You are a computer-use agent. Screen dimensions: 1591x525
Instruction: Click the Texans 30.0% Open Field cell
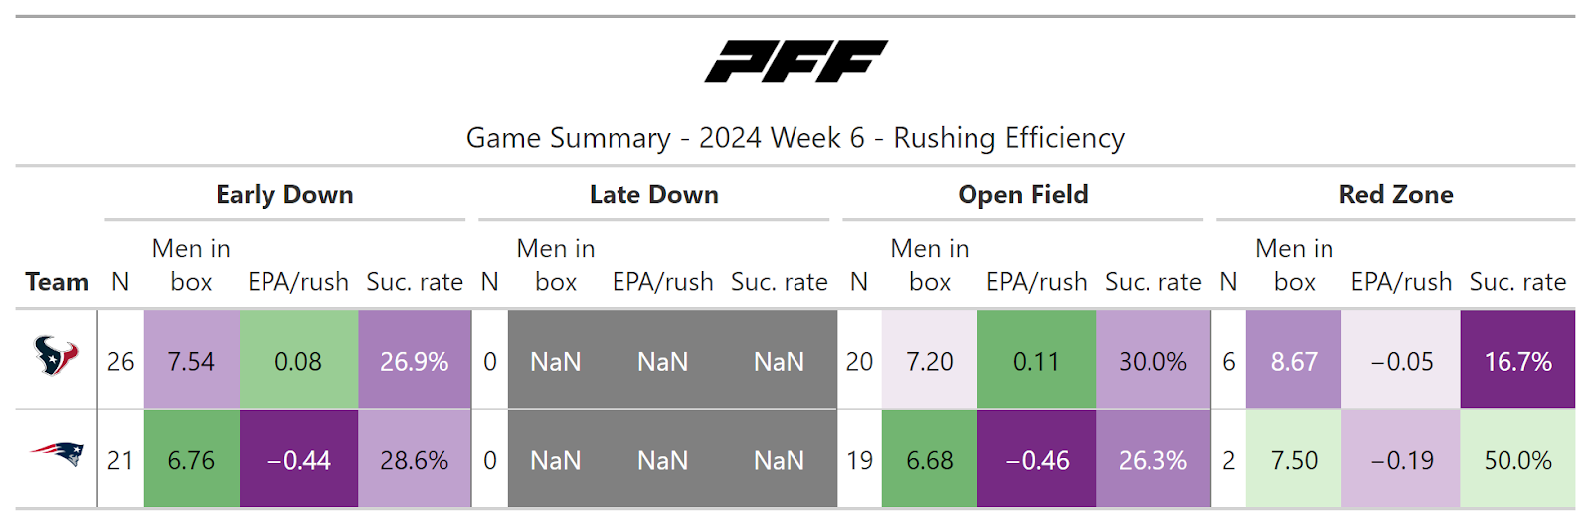(1152, 361)
